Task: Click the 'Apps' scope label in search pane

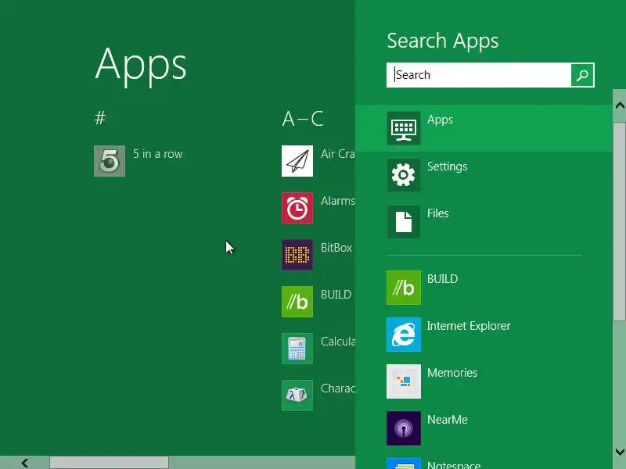Action: pyautogui.click(x=440, y=120)
